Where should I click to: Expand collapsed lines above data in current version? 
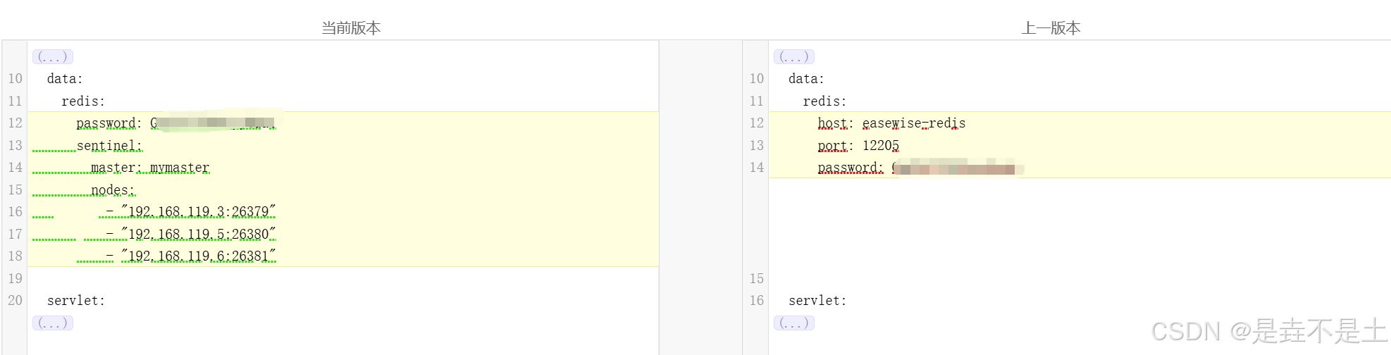pyautogui.click(x=52, y=56)
